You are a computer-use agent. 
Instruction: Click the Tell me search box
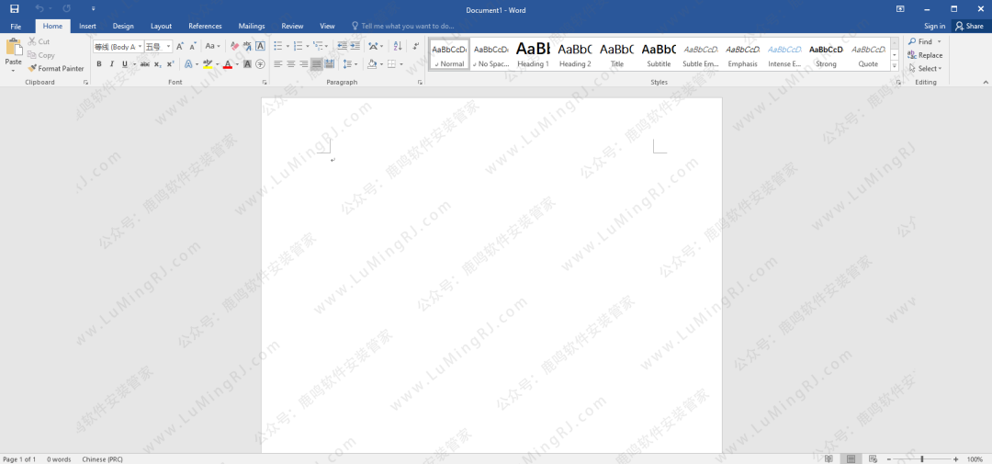point(407,27)
